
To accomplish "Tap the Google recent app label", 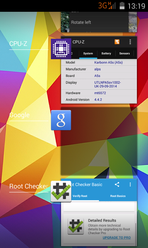I will click(x=19, y=115).
